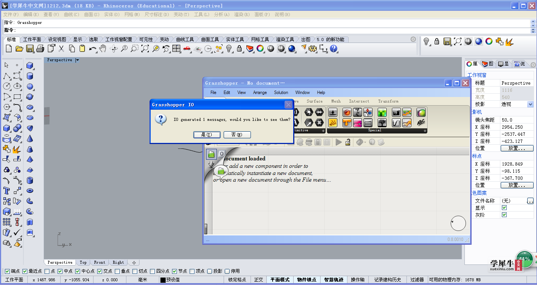Toggle the 灰阶 checkbox in properties panel
537x285 pixels.
(504, 215)
